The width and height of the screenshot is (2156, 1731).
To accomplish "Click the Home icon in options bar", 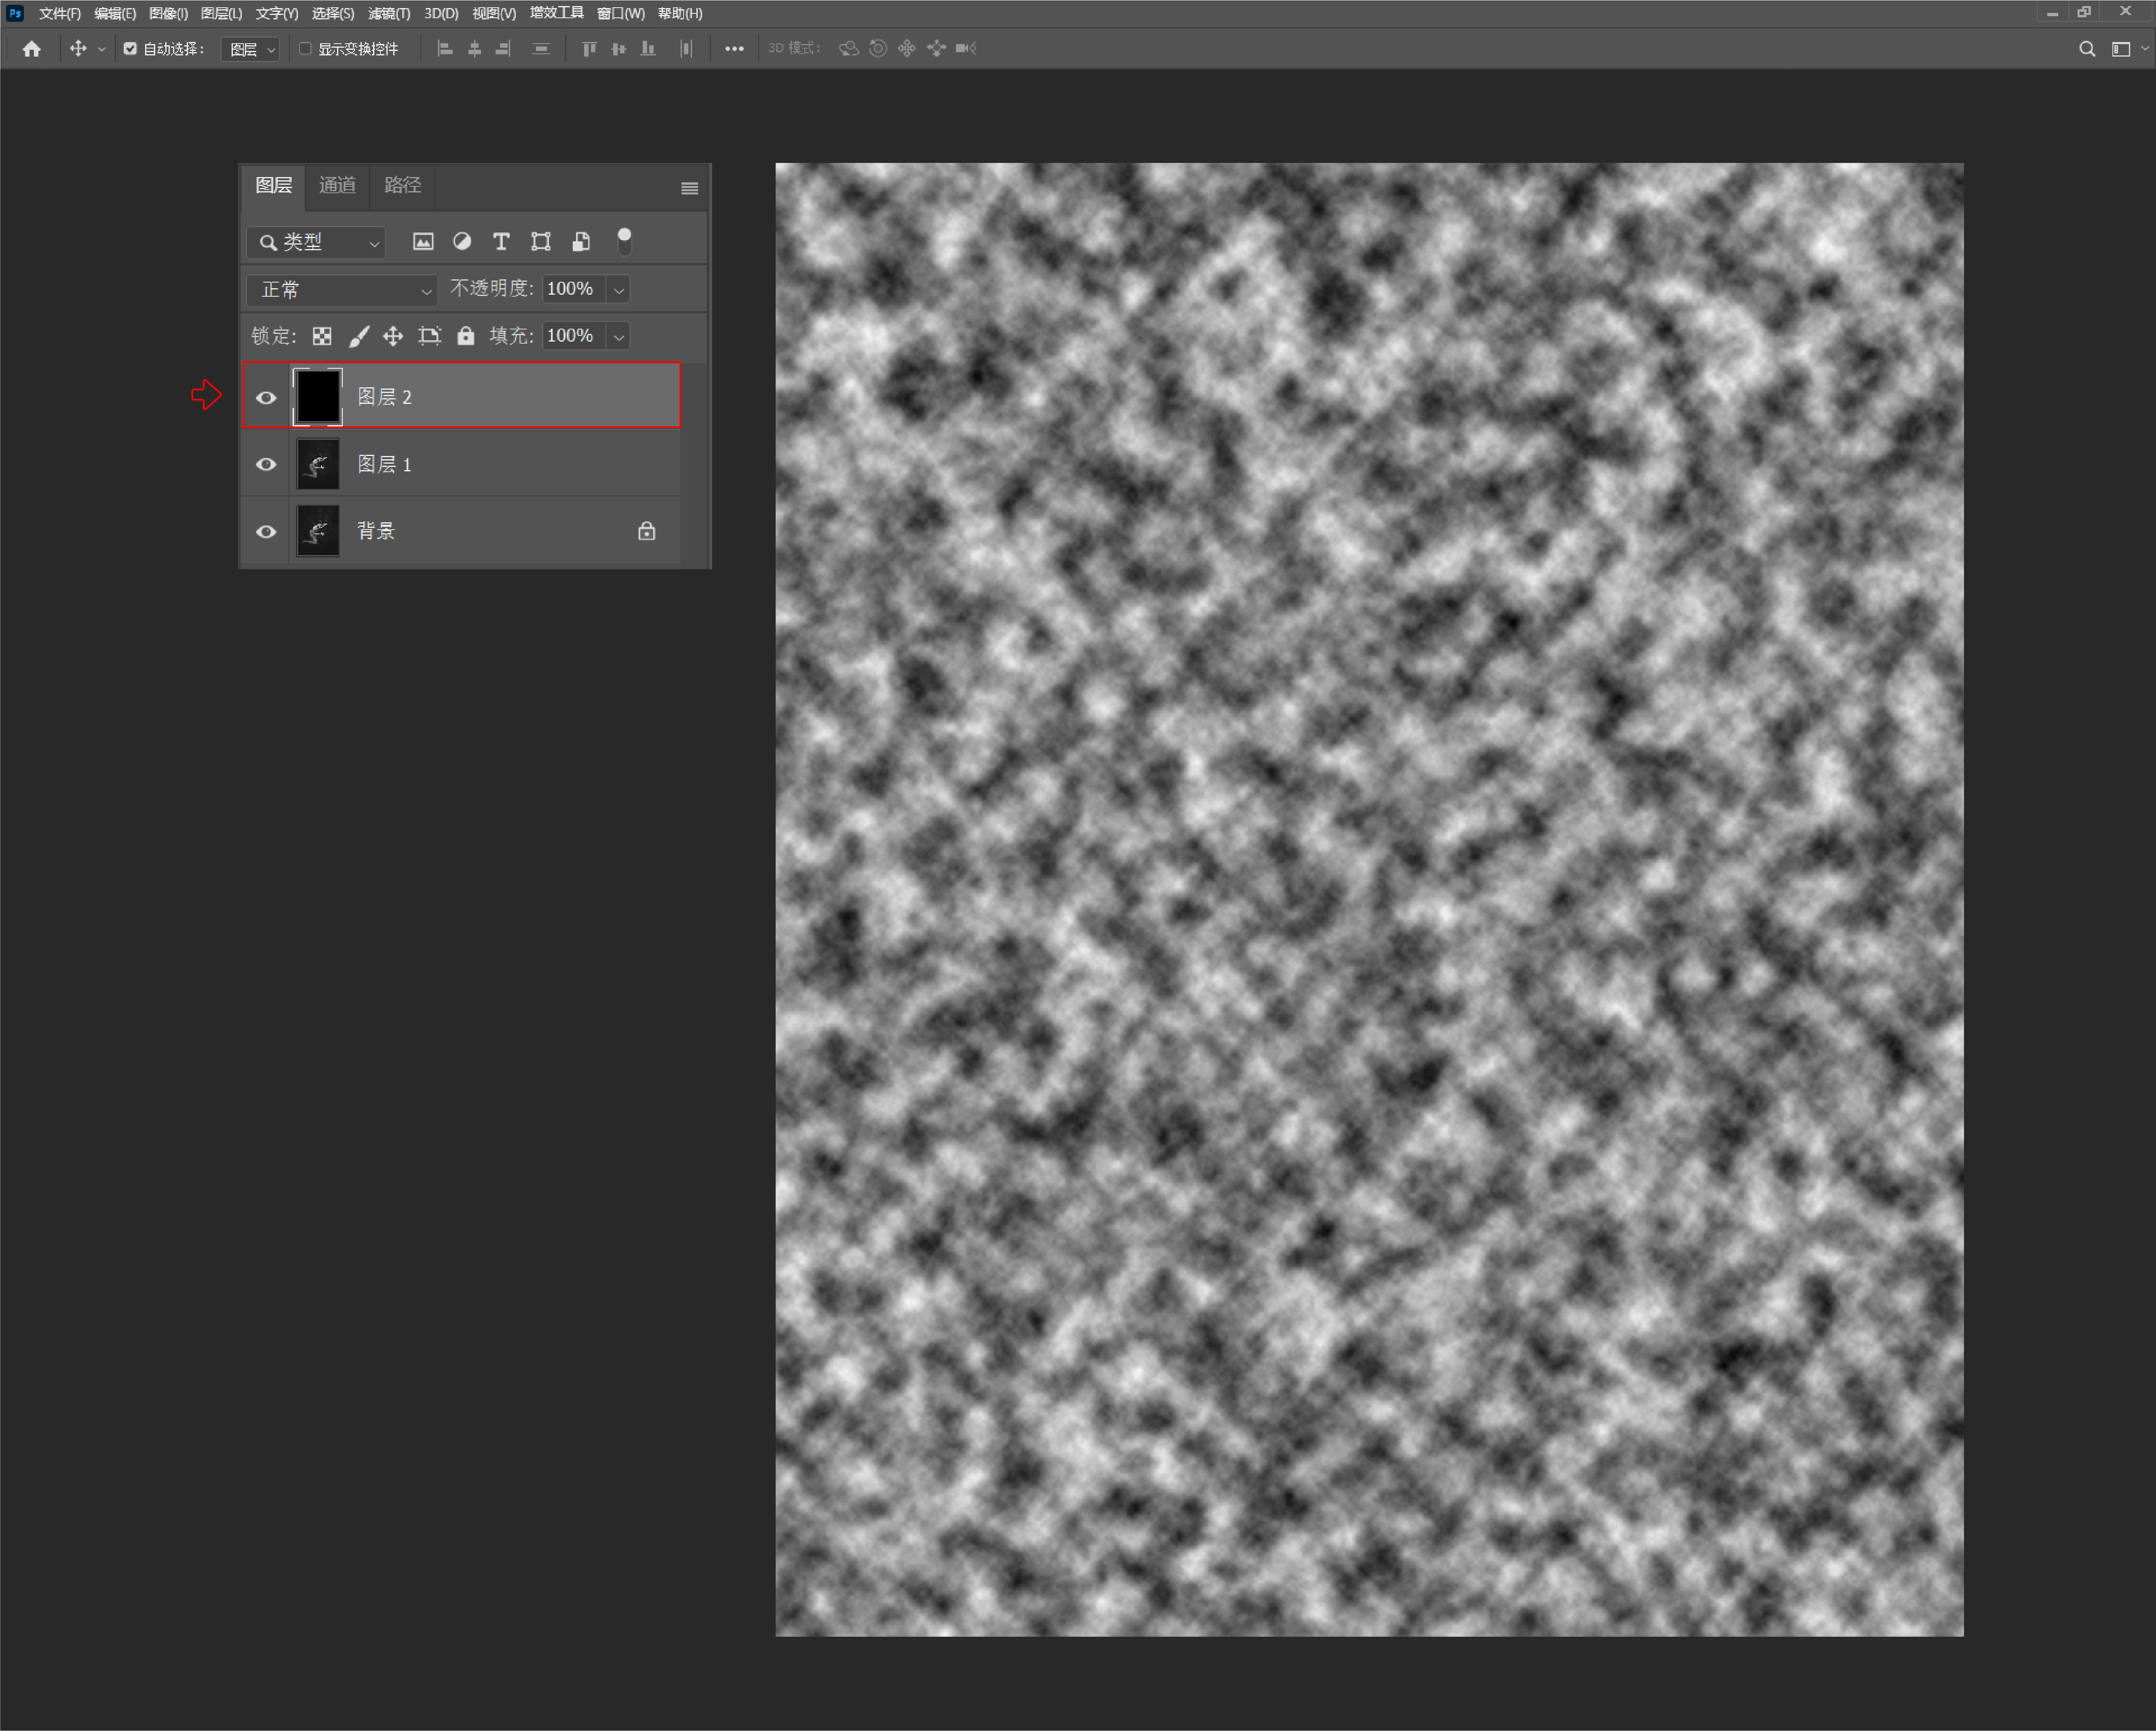I will [31, 49].
